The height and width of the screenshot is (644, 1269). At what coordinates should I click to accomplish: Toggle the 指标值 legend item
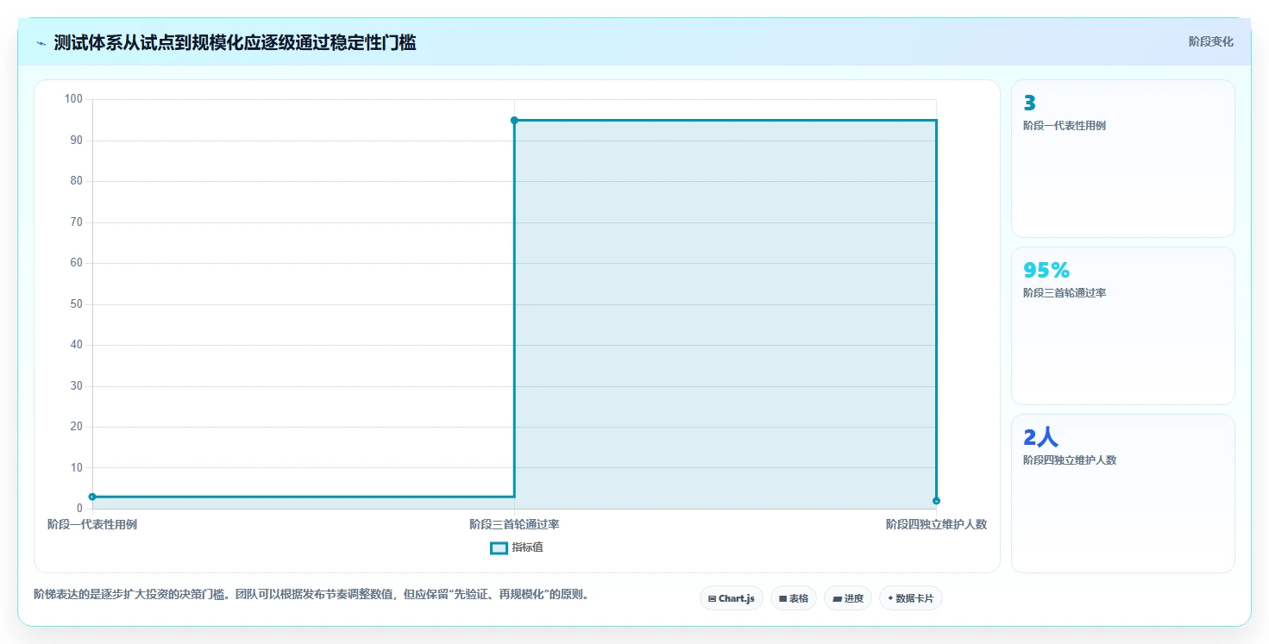[x=517, y=547]
